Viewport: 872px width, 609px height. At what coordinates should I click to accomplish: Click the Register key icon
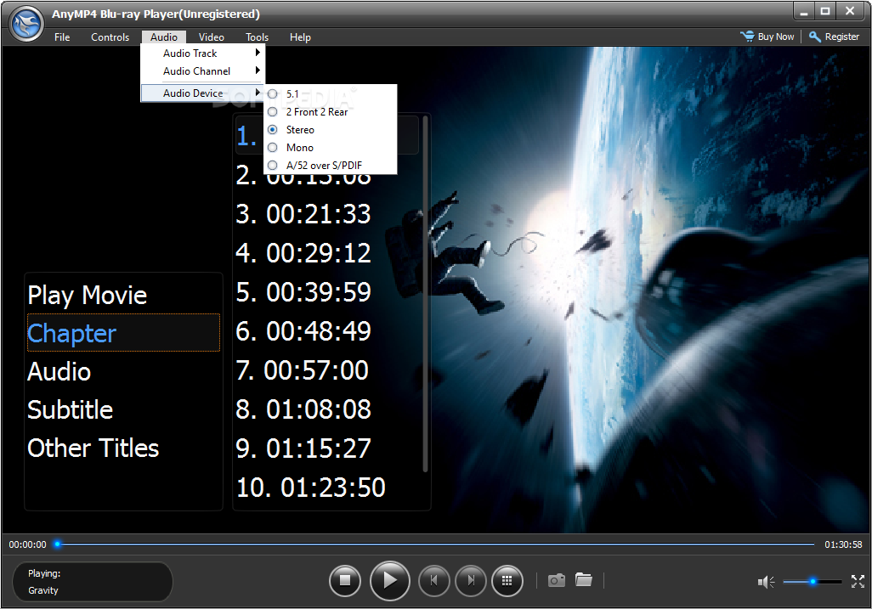[815, 37]
